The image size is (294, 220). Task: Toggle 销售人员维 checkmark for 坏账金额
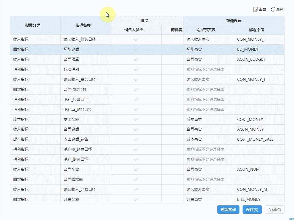[x=136, y=49]
